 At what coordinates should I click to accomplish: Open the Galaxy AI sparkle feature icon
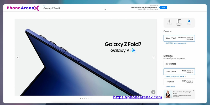coord(189,22)
